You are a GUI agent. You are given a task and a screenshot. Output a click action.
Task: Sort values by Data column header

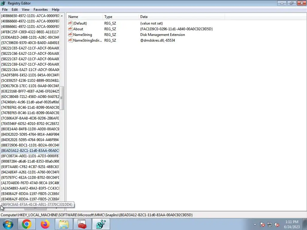click(181, 17)
